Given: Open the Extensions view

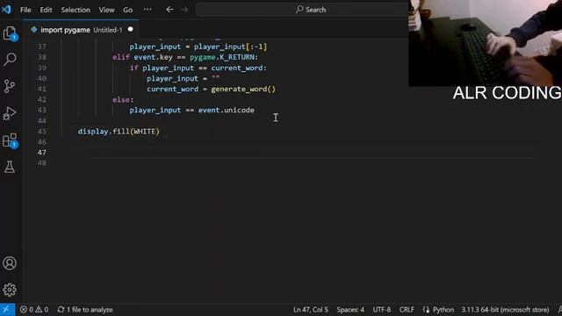Looking at the screenshot, I should tap(10, 140).
